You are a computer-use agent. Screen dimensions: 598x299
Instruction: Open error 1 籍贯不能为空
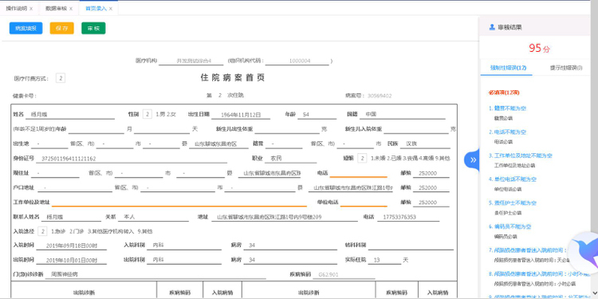(508, 108)
